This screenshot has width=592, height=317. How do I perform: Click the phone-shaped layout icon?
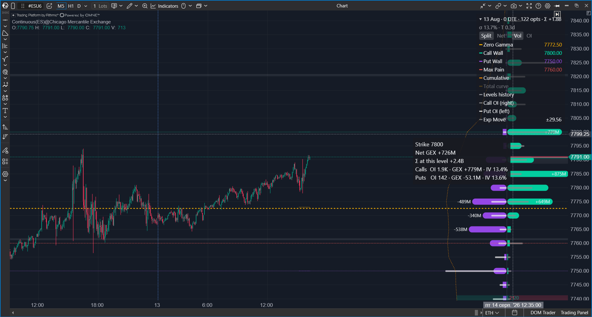click(13, 6)
